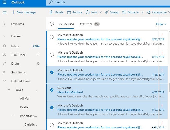Collapse the Deleted Items folder

coord(4,81)
